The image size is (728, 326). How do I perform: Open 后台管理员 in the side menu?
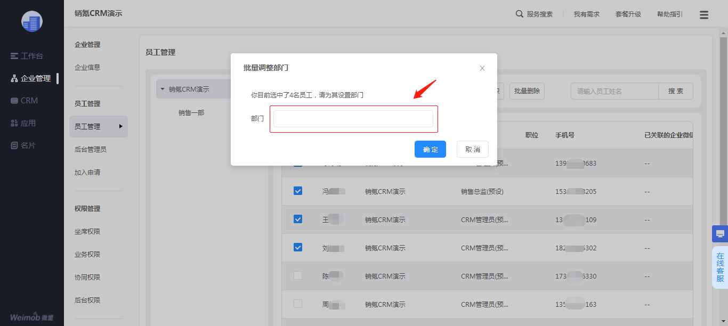[x=91, y=150]
